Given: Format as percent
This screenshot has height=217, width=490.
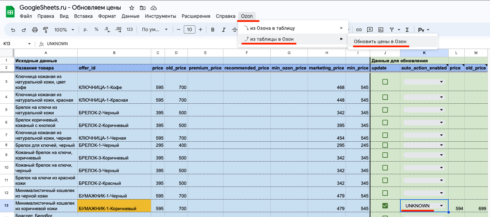Looking at the screenshot, I should [x=96, y=29].
